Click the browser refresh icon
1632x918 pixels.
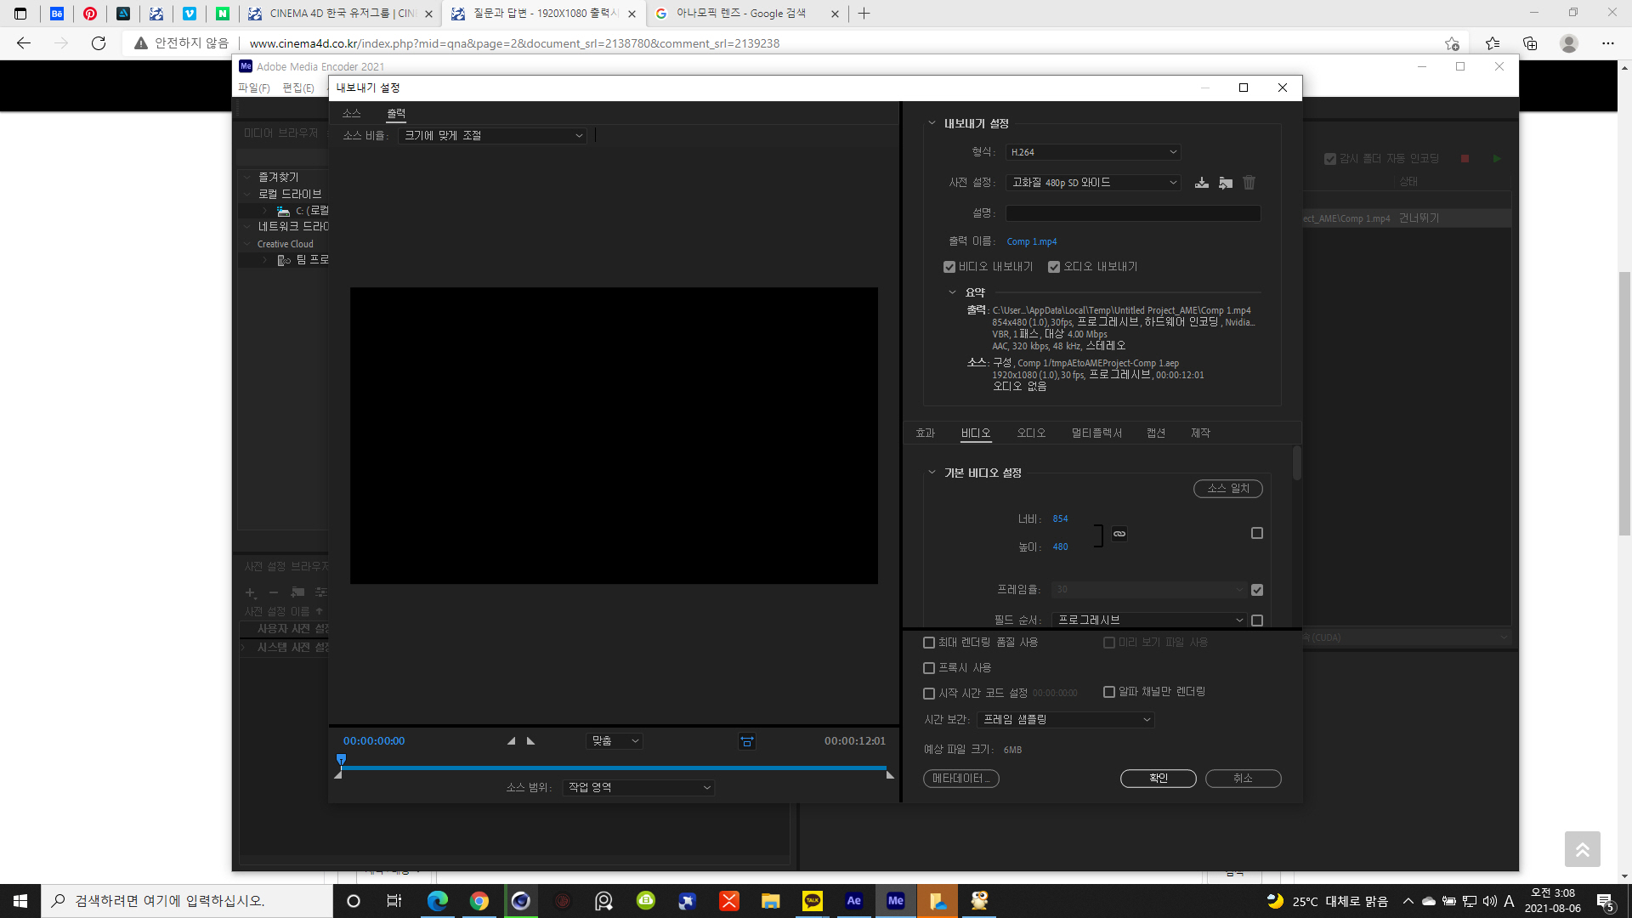click(99, 43)
